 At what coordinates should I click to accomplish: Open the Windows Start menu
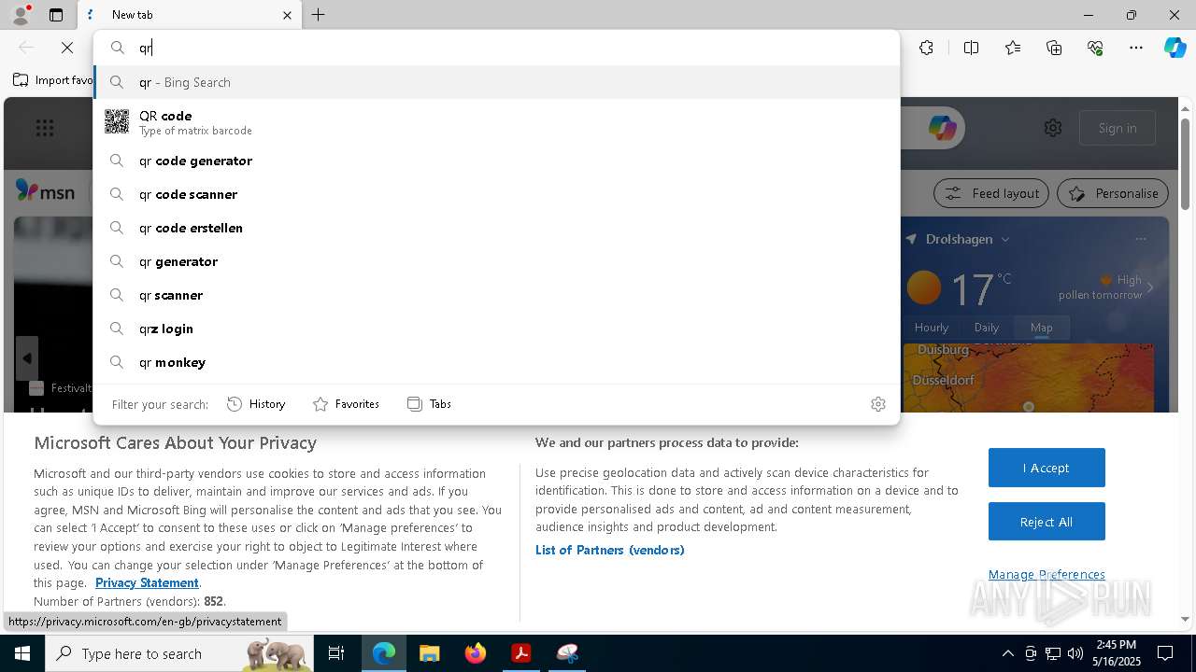click(x=22, y=653)
